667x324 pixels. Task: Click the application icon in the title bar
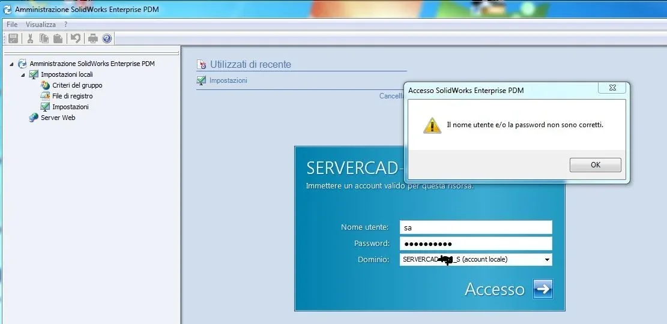pyautogui.click(x=7, y=9)
